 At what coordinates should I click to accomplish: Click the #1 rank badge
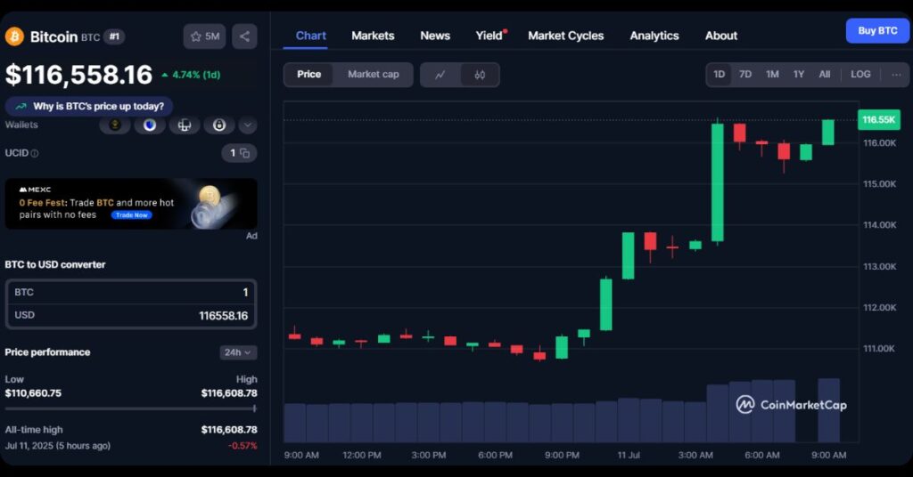(x=114, y=36)
